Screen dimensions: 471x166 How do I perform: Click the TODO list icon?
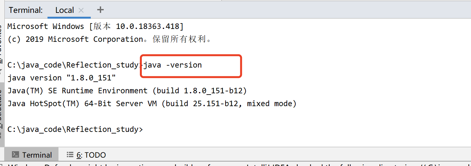point(70,155)
